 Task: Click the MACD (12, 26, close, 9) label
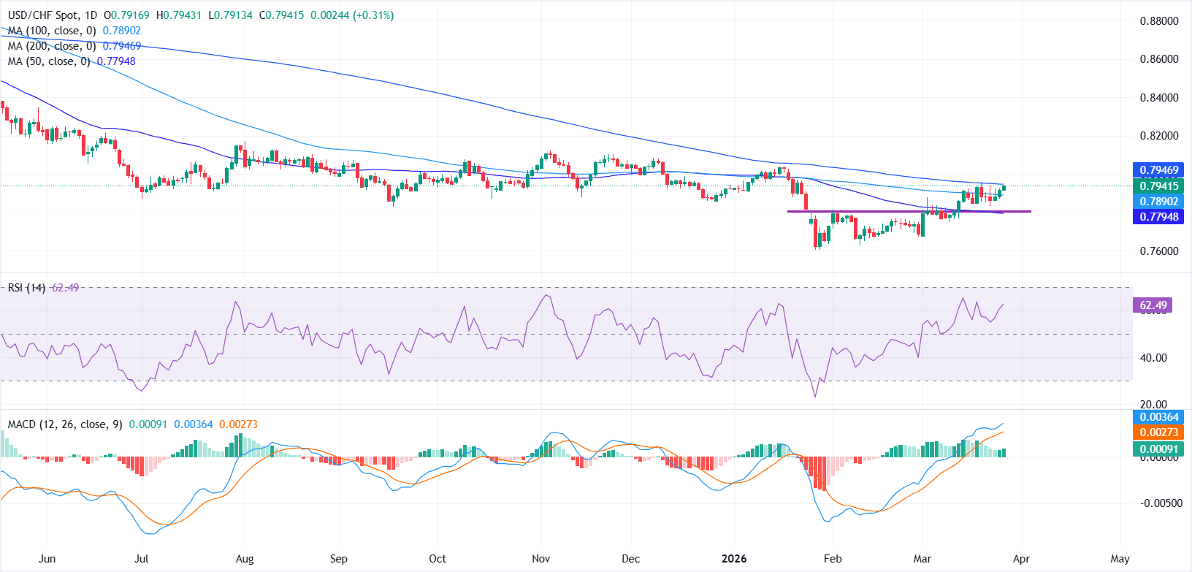pos(65,424)
